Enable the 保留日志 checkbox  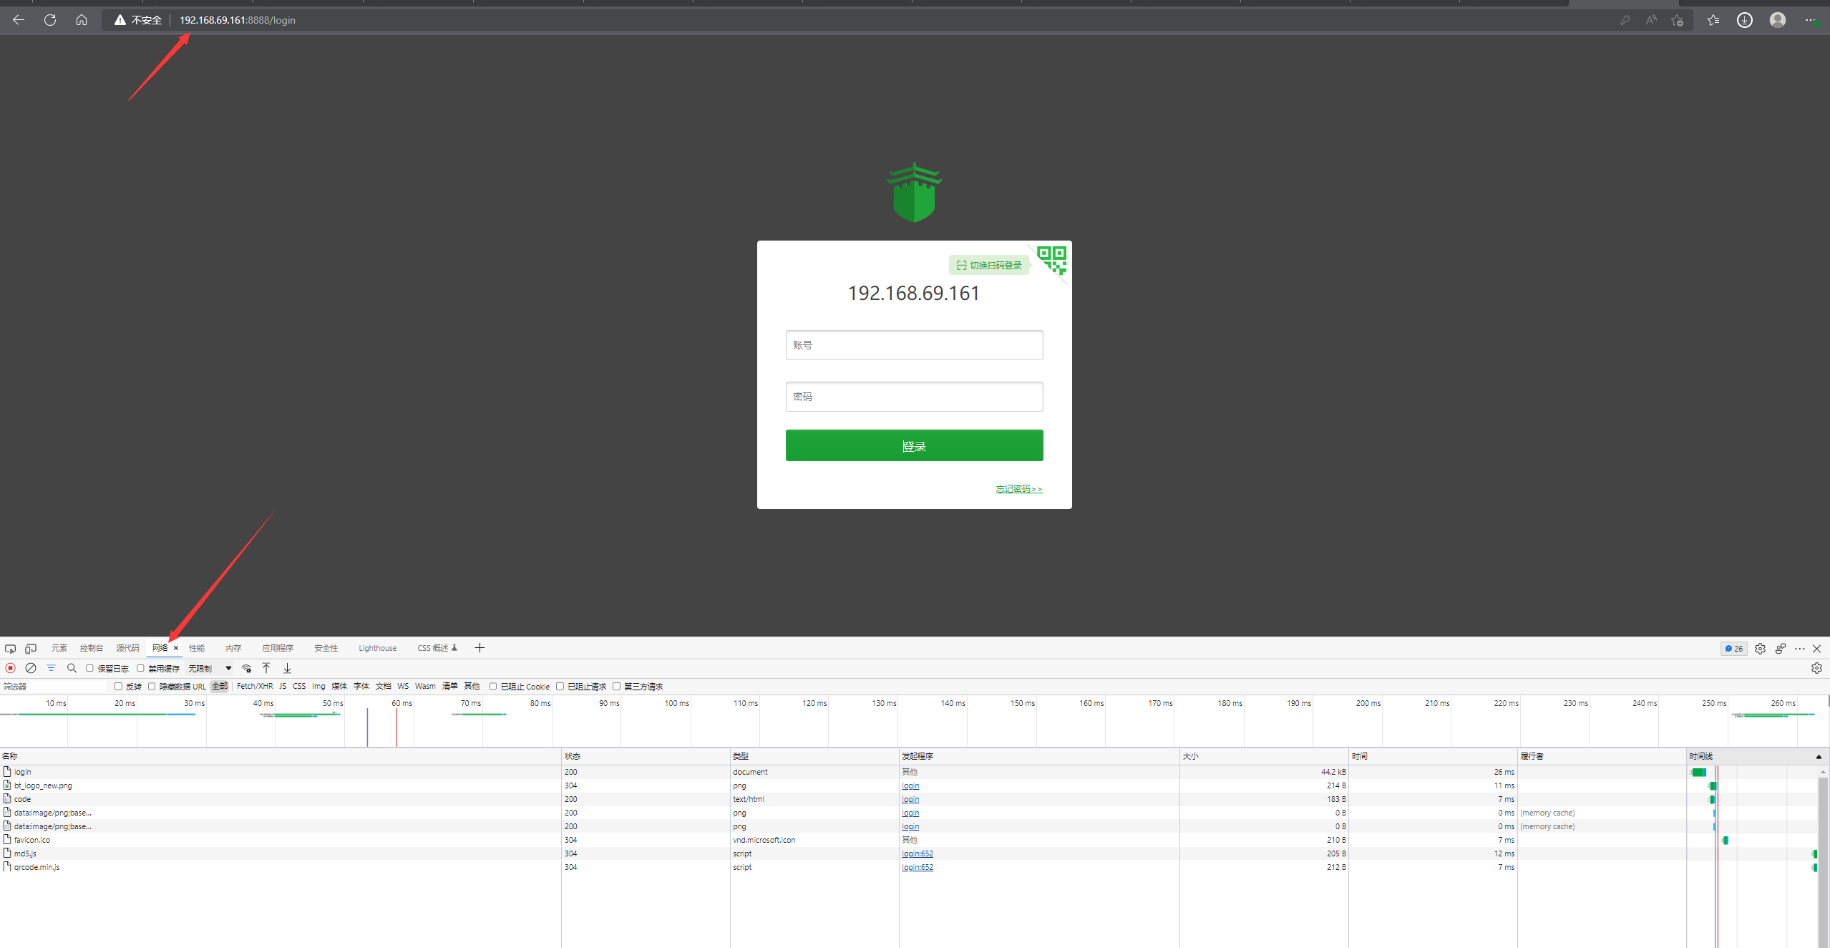point(90,668)
